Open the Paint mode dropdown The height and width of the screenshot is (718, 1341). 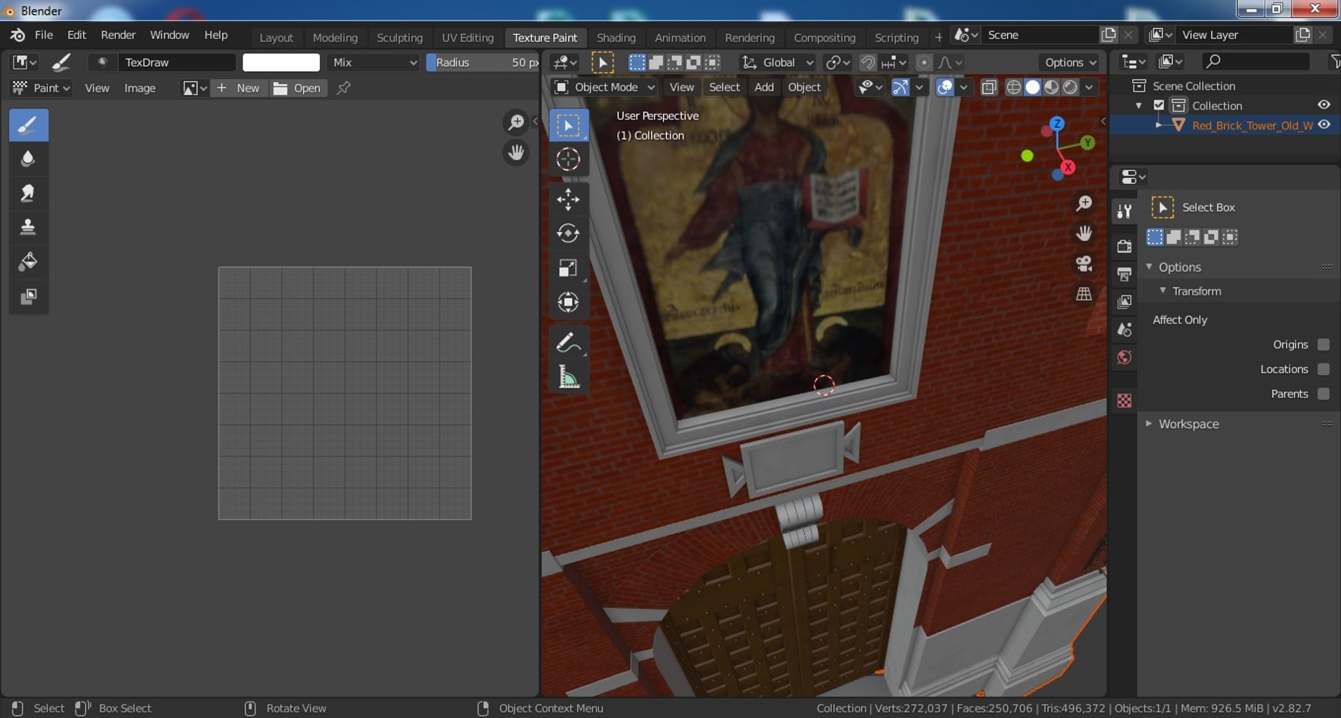[x=42, y=88]
